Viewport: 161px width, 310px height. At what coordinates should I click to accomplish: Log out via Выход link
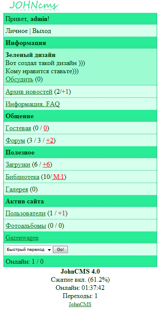[x=41, y=31]
